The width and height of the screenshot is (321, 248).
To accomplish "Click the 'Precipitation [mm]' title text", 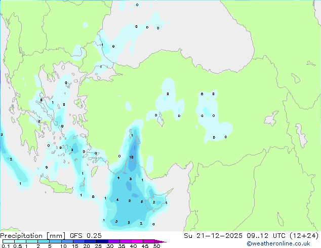I will point(32,236).
